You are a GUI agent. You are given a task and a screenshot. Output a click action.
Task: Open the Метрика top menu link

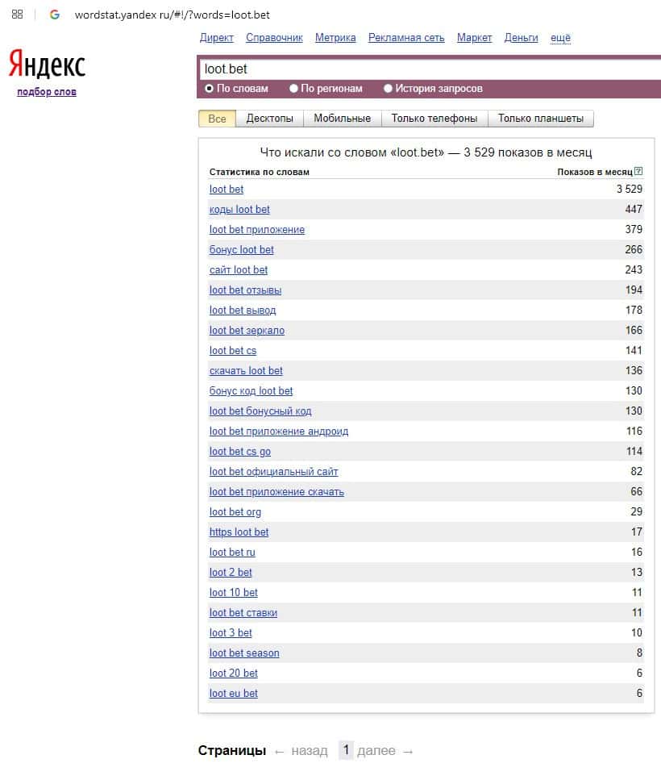tap(335, 37)
